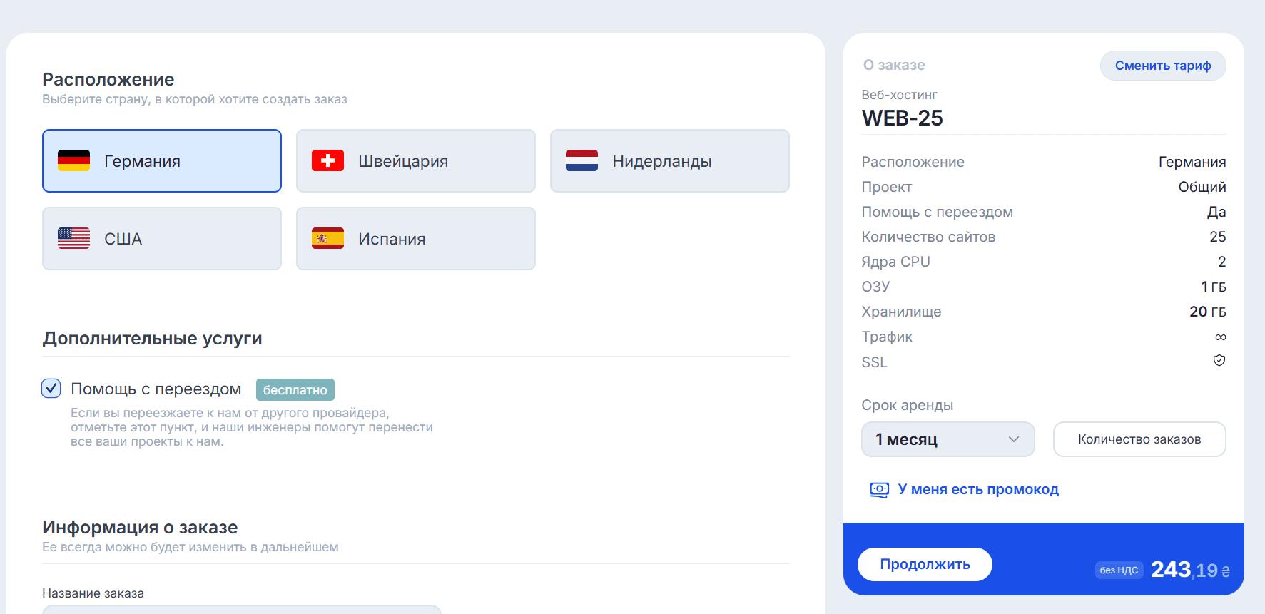The image size is (1265, 614).
Task: Open the Количество заказов selector
Action: pos(1139,439)
